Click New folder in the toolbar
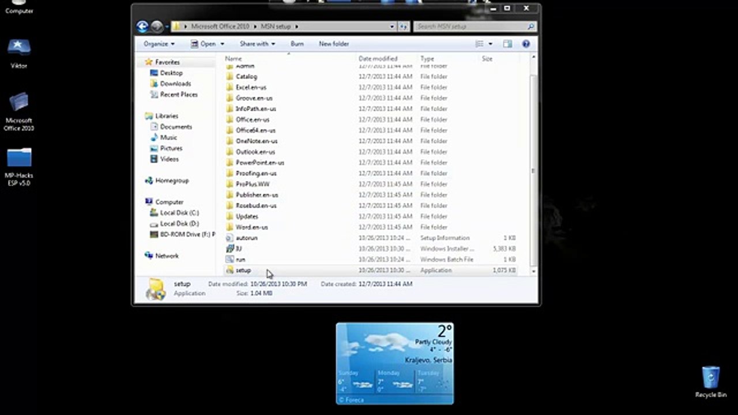The height and width of the screenshot is (415, 738). click(334, 44)
